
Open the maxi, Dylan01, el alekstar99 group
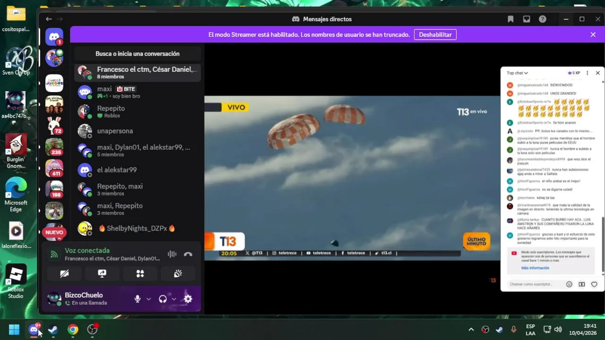pos(138,151)
